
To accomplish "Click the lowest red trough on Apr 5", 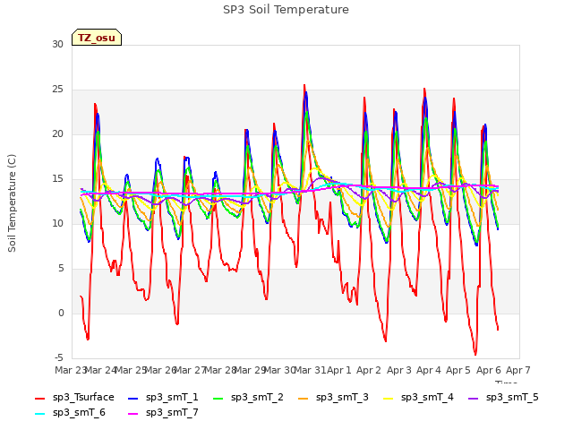I will point(475,354).
